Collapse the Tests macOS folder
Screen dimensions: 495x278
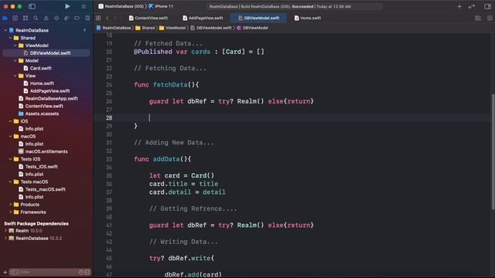click(x=10, y=181)
